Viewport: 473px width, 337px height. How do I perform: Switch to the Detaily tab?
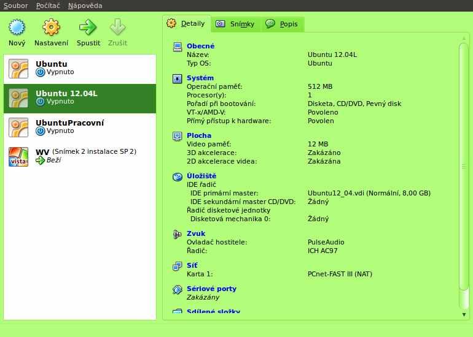[186, 23]
